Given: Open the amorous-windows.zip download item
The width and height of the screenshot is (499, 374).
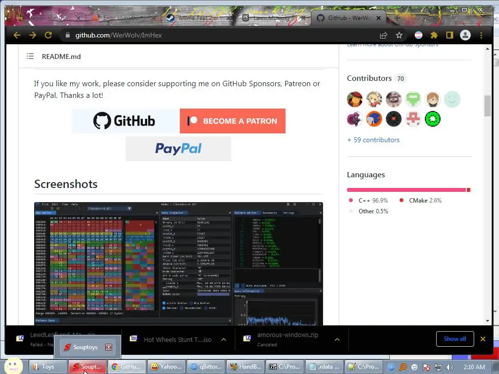Looking at the screenshot, I should [284, 339].
